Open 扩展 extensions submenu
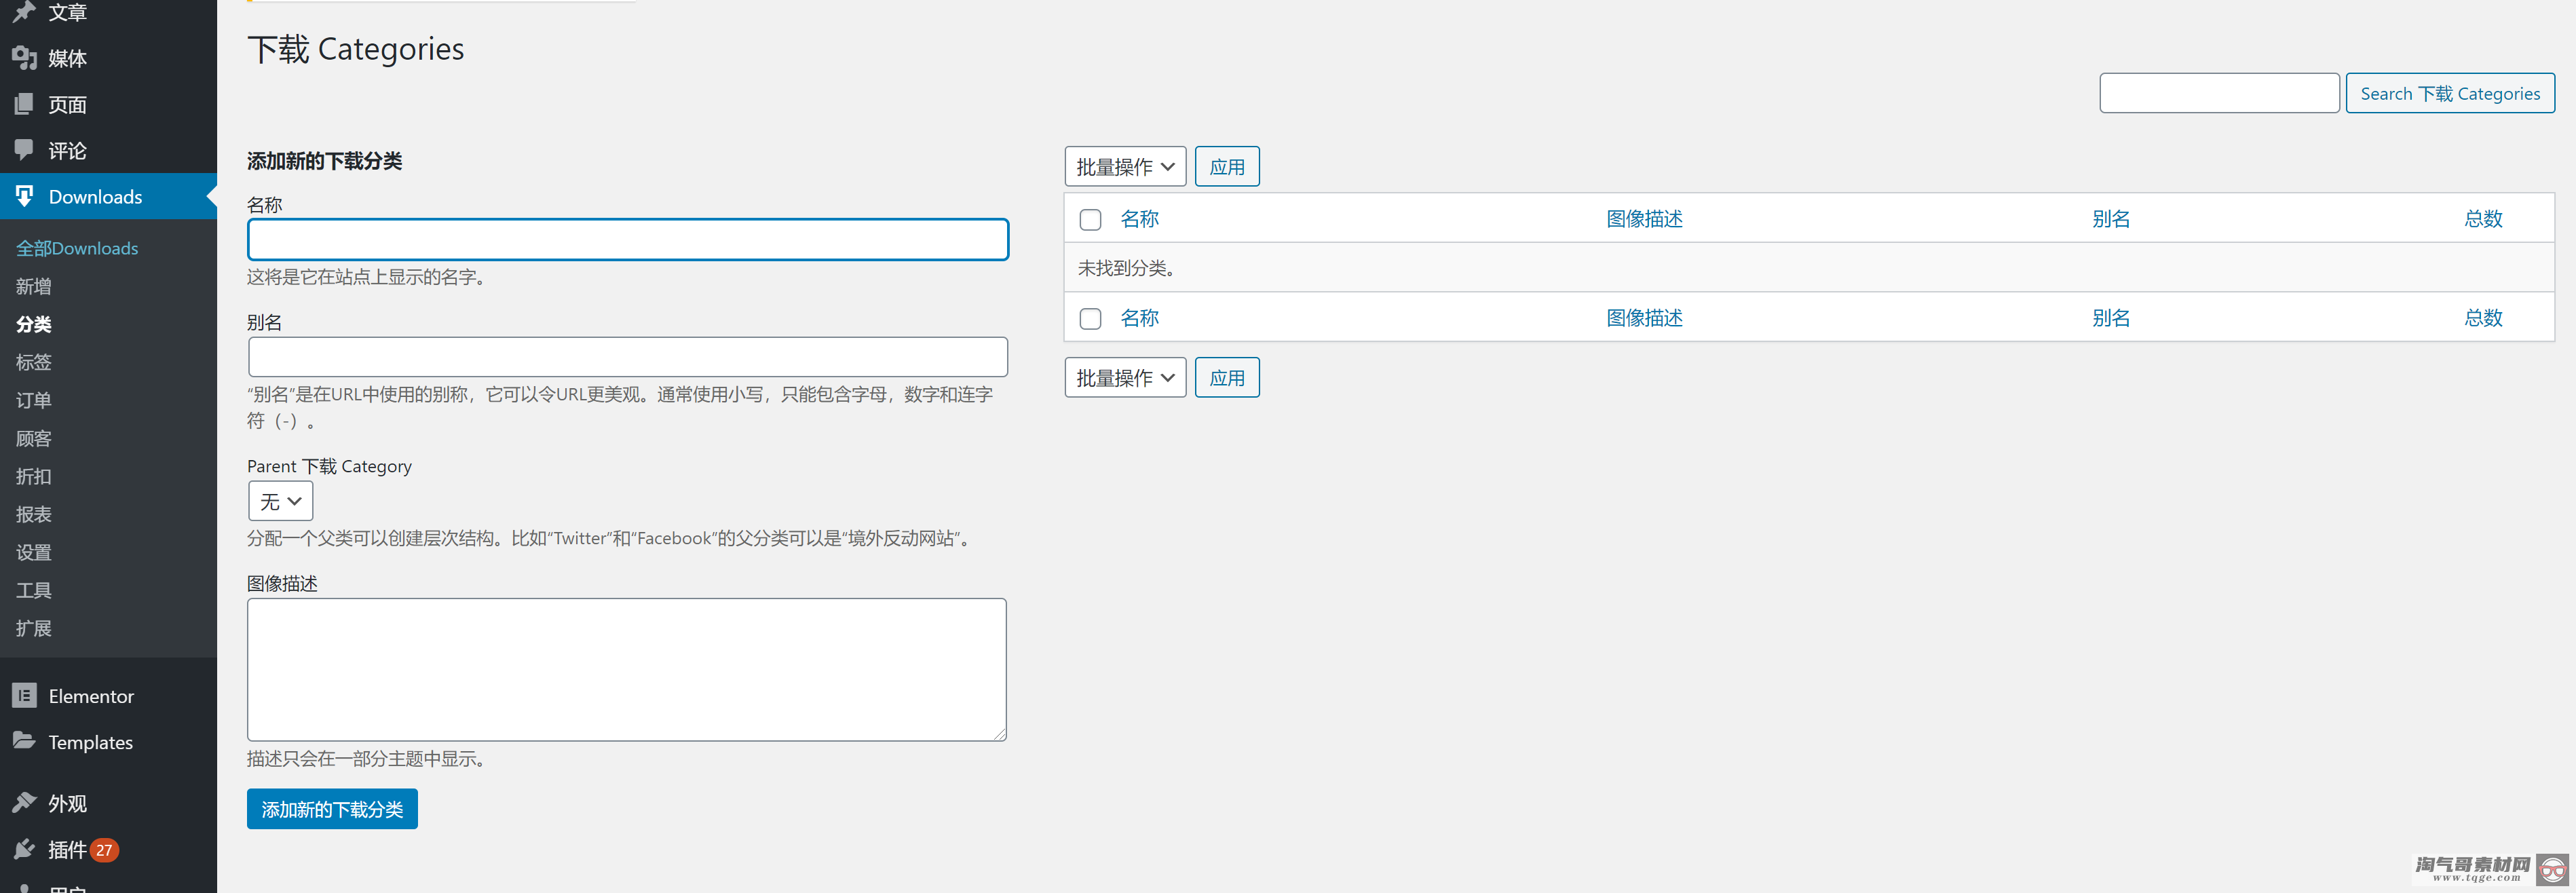Image resolution: width=2576 pixels, height=893 pixels. tap(34, 628)
